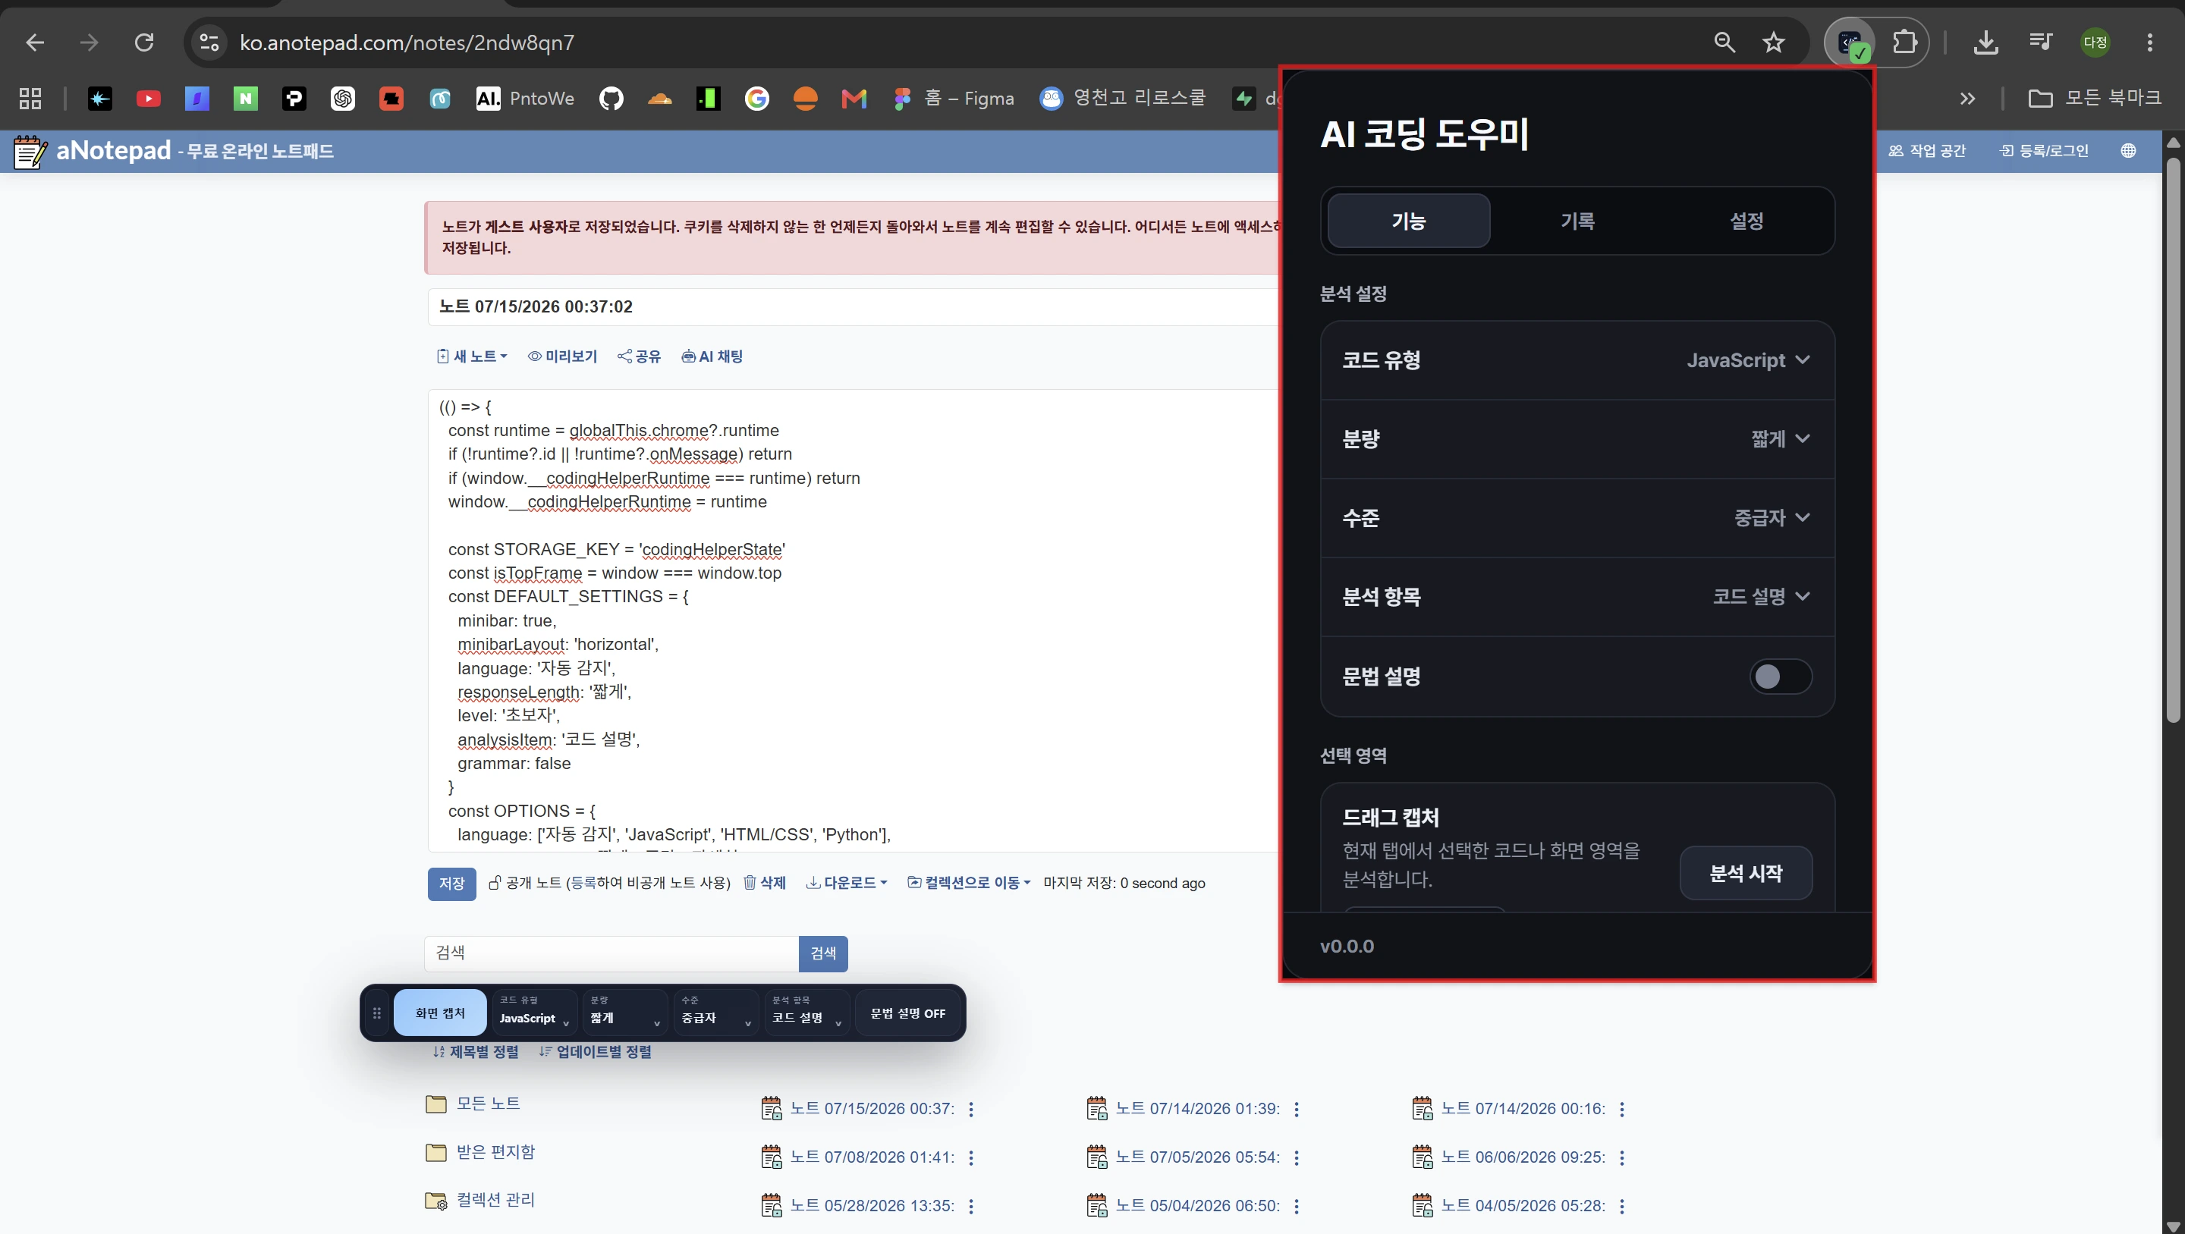The width and height of the screenshot is (2185, 1234).
Task: Click into the 검색 search input
Action: [x=611, y=953]
